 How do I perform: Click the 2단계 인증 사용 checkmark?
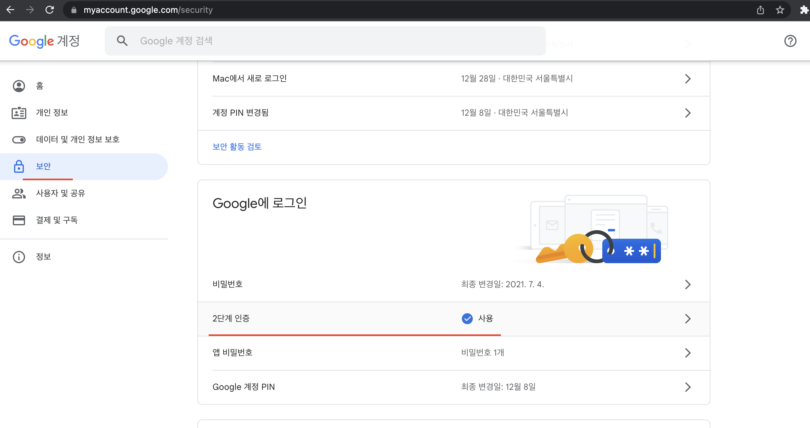(x=467, y=318)
